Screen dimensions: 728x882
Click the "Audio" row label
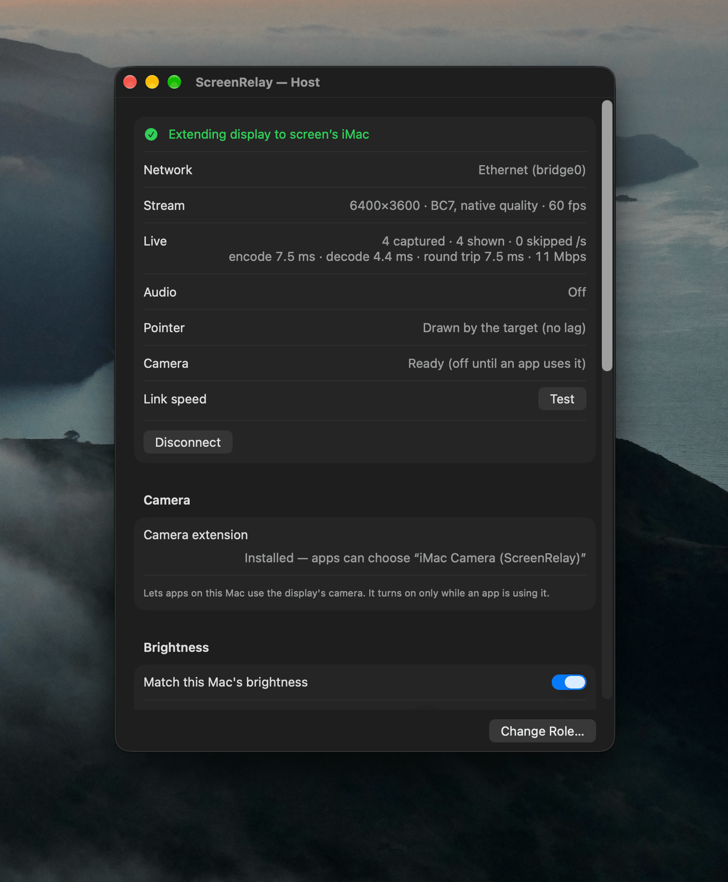pyautogui.click(x=160, y=292)
